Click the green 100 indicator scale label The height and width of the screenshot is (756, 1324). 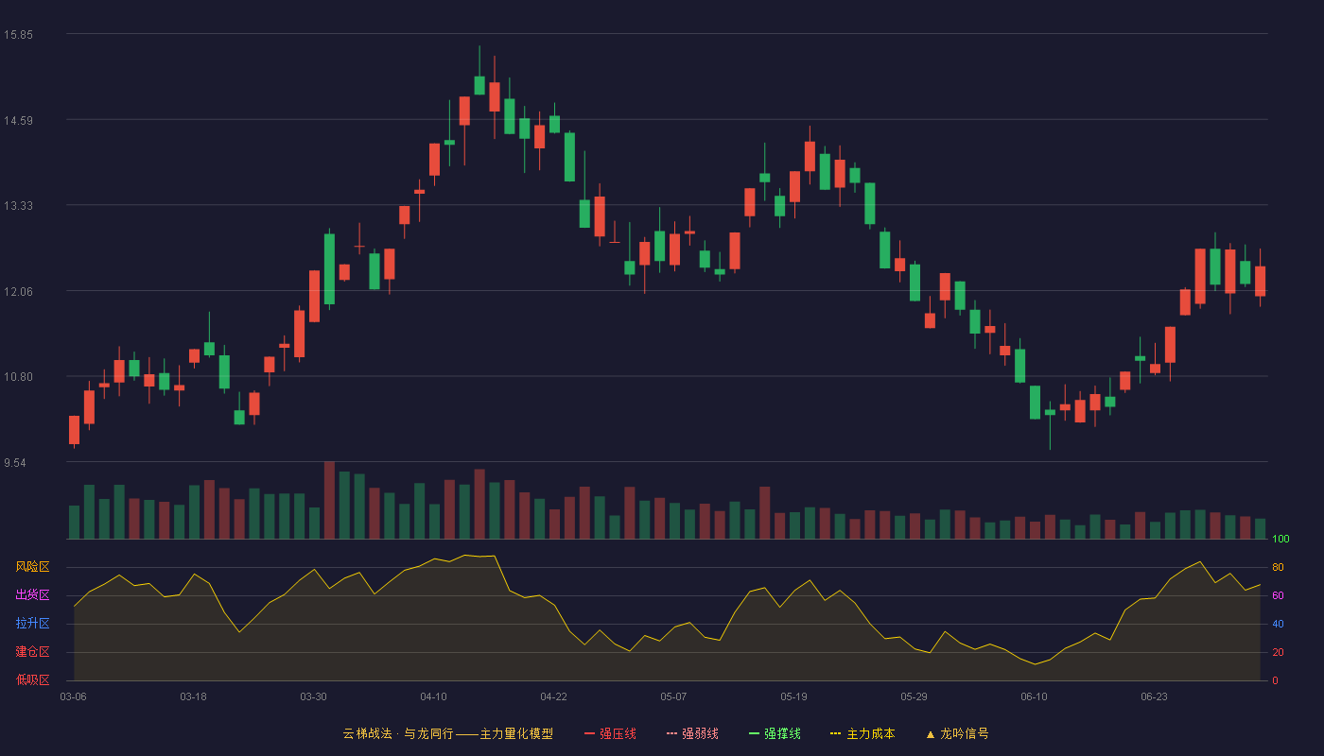1280,539
